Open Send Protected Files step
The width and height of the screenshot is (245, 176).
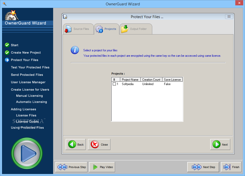(27, 75)
